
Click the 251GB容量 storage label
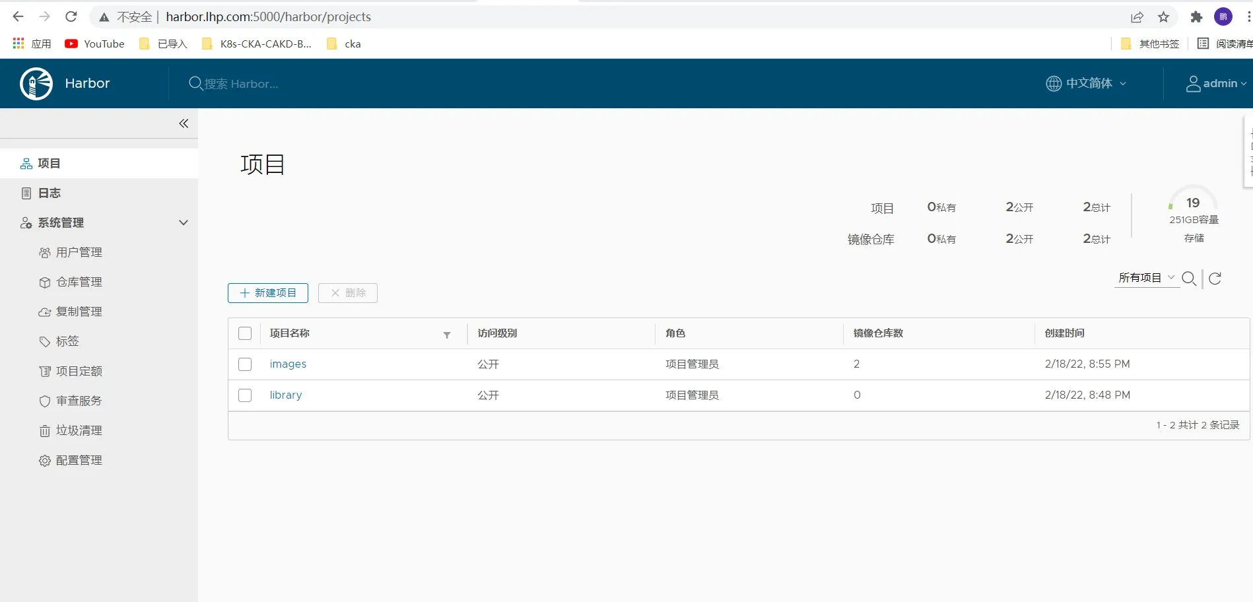(1194, 220)
